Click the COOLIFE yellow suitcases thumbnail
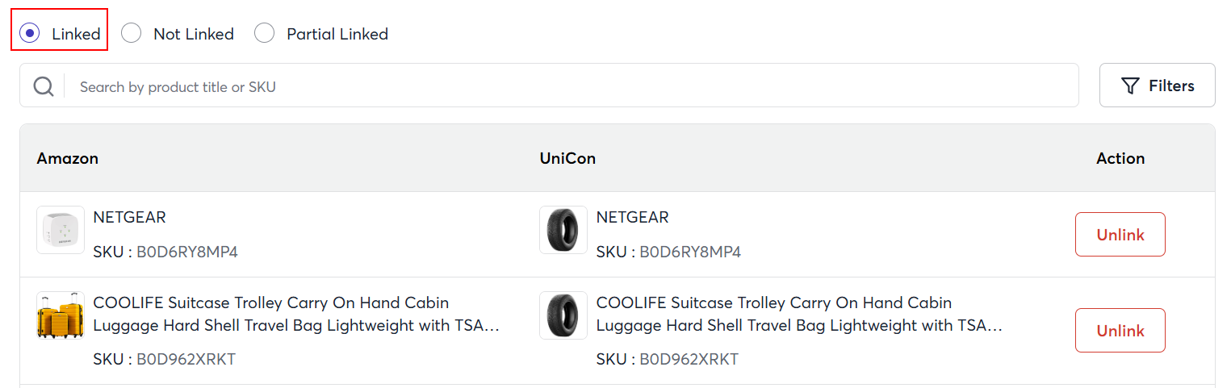 [61, 315]
